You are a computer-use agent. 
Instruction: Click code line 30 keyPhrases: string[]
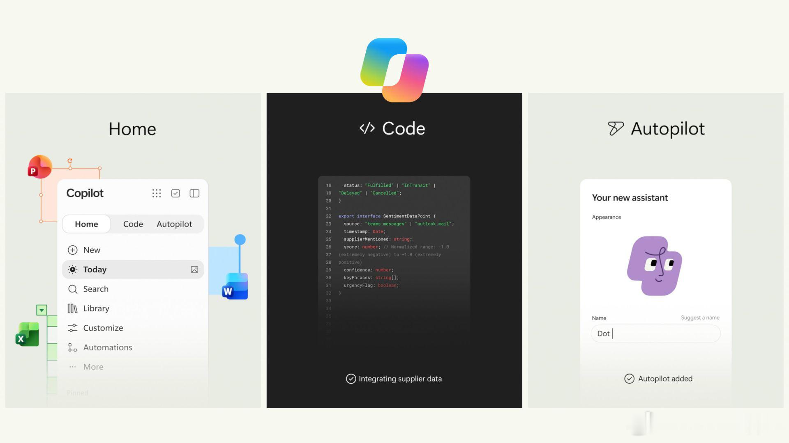(371, 278)
